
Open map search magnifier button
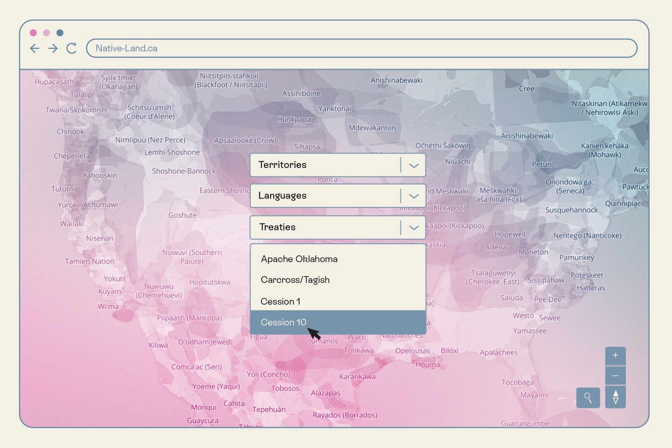point(588,397)
